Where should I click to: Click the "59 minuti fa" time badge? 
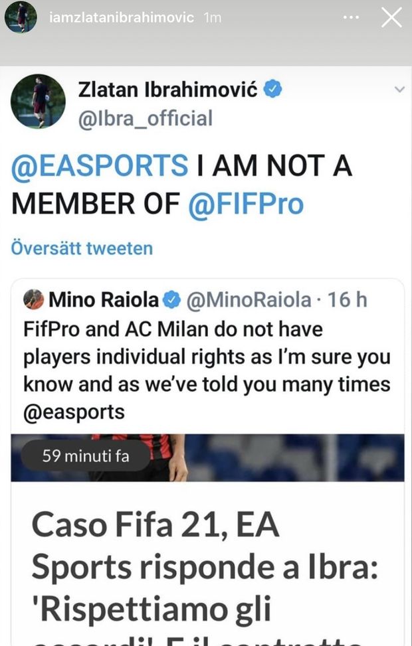pos(86,456)
